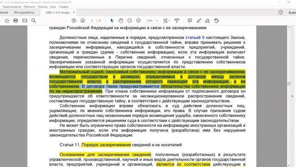296x167 pixels.
Task: Select the highlight text pen tool
Action: pos(199,20)
